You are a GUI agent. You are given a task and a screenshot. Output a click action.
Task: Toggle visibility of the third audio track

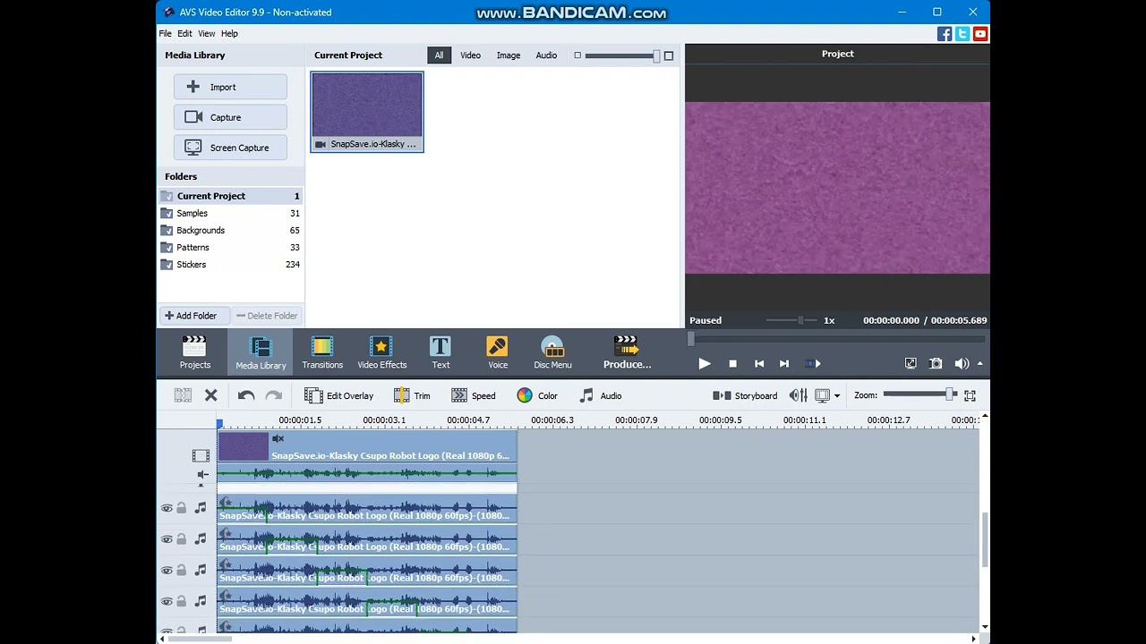(x=167, y=571)
